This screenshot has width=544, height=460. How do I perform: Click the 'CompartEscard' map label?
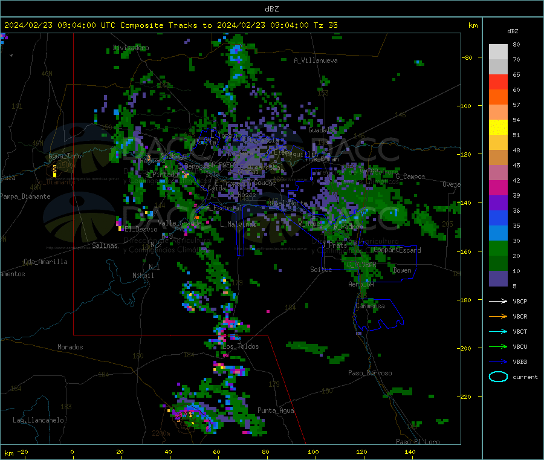coord(397,250)
